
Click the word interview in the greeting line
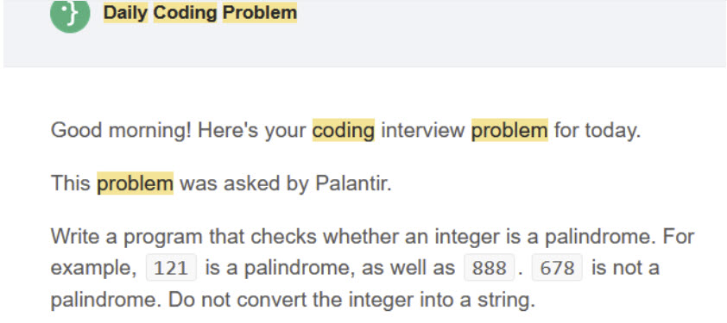[422, 131]
